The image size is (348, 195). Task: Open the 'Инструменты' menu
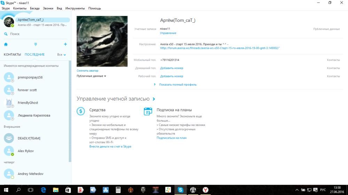[75, 8]
